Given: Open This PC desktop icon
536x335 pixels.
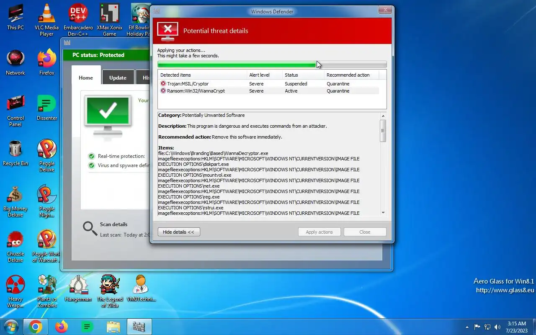Looking at the screenshot, I should click(x=15, y=17).
